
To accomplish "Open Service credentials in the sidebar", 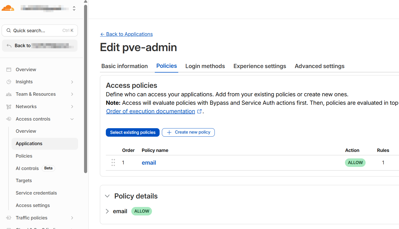I will [36, 193].
